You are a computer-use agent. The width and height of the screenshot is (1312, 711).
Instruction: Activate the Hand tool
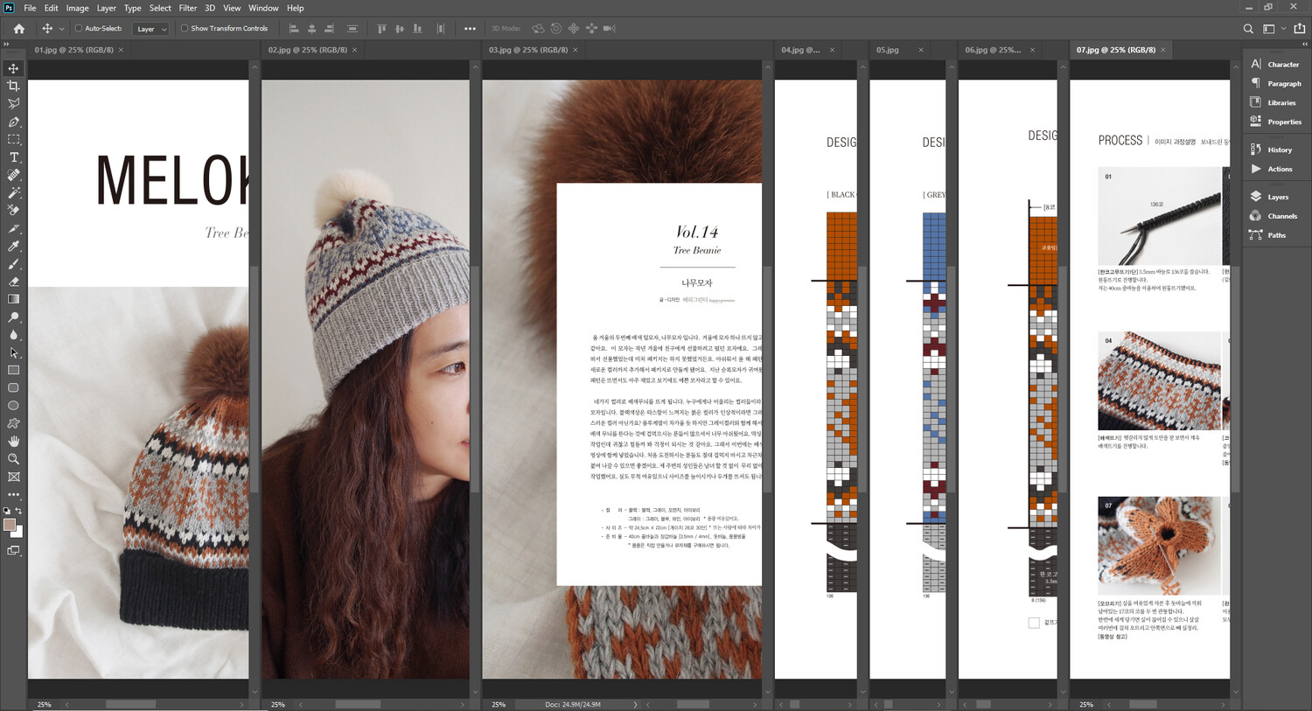(13, 442)
